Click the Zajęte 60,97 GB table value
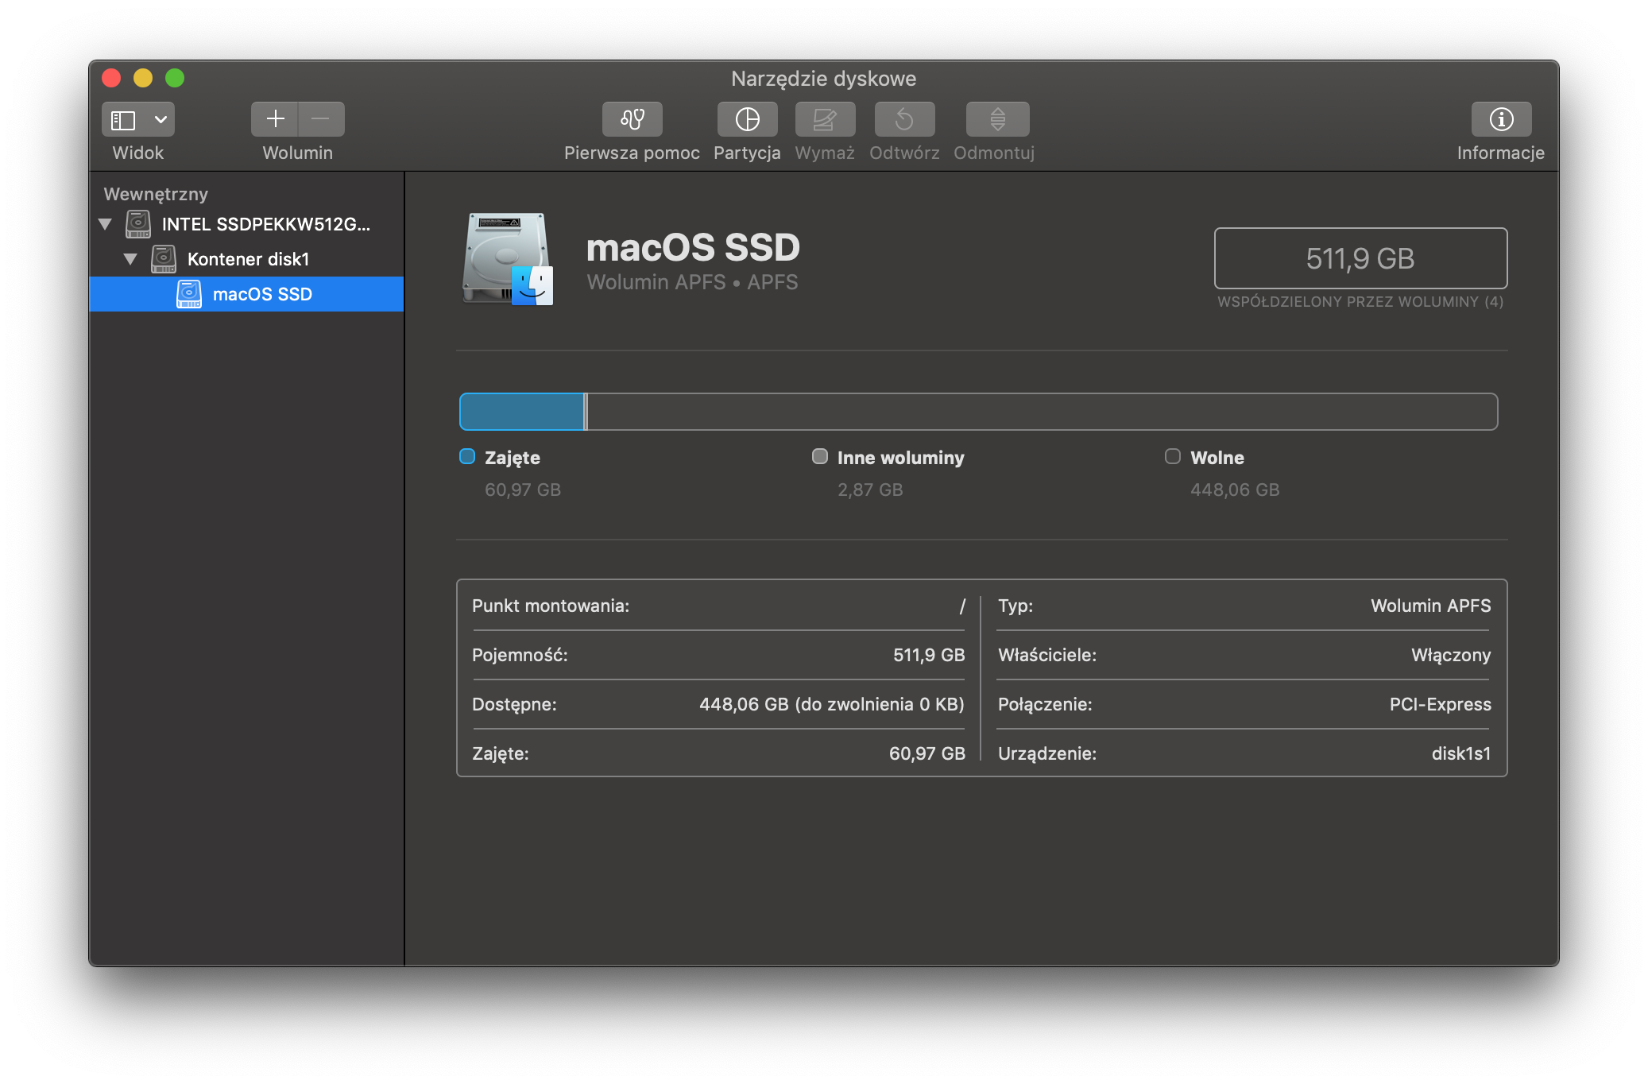The width and height of the screenshot is (1648, 1084). [927, 753]
